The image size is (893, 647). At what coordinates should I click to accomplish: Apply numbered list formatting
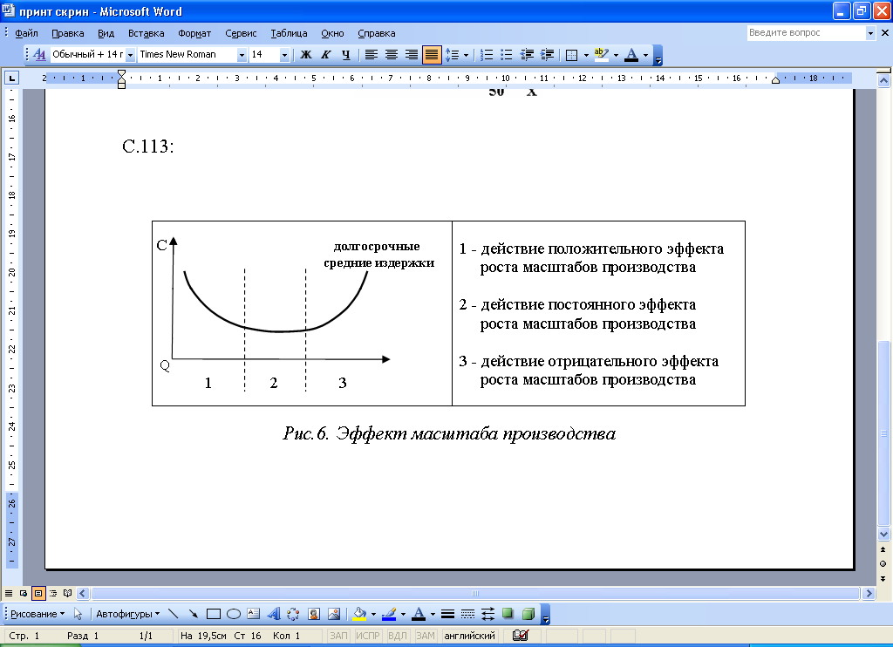coord(487,55)
